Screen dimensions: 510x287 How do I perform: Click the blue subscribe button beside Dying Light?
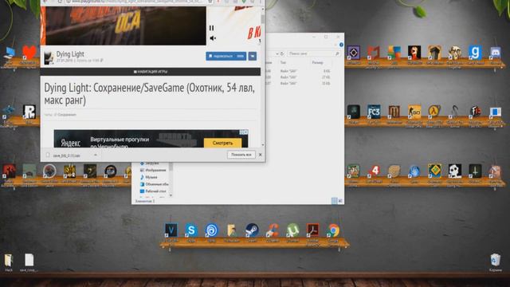tap(226, 57)
